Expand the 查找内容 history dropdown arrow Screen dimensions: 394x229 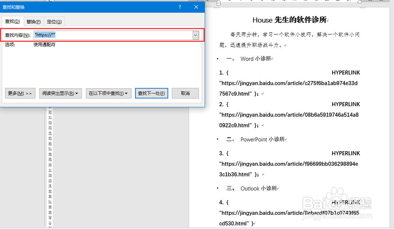pos(196,35)
